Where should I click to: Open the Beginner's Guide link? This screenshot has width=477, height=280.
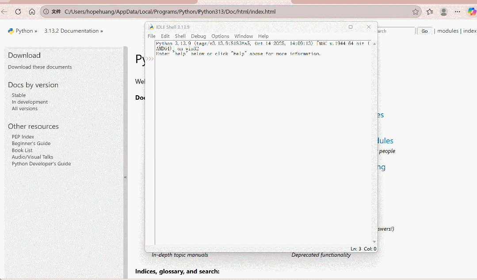pyautogui.click(x=31, y=143)
